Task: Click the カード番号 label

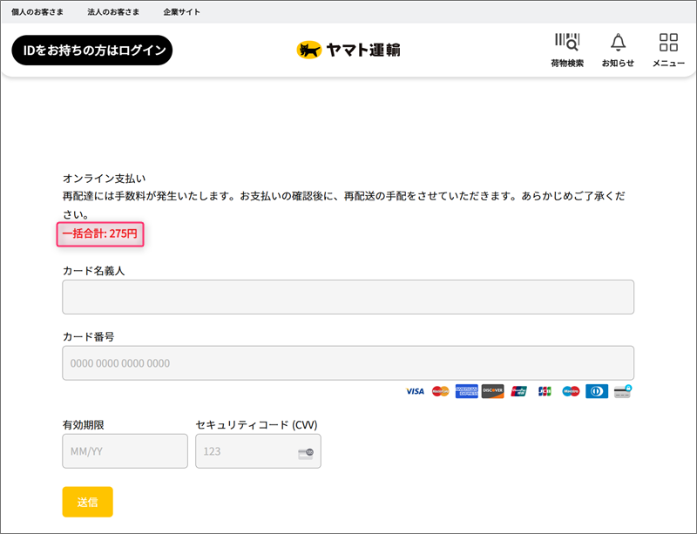Action: tap(89, 336)
